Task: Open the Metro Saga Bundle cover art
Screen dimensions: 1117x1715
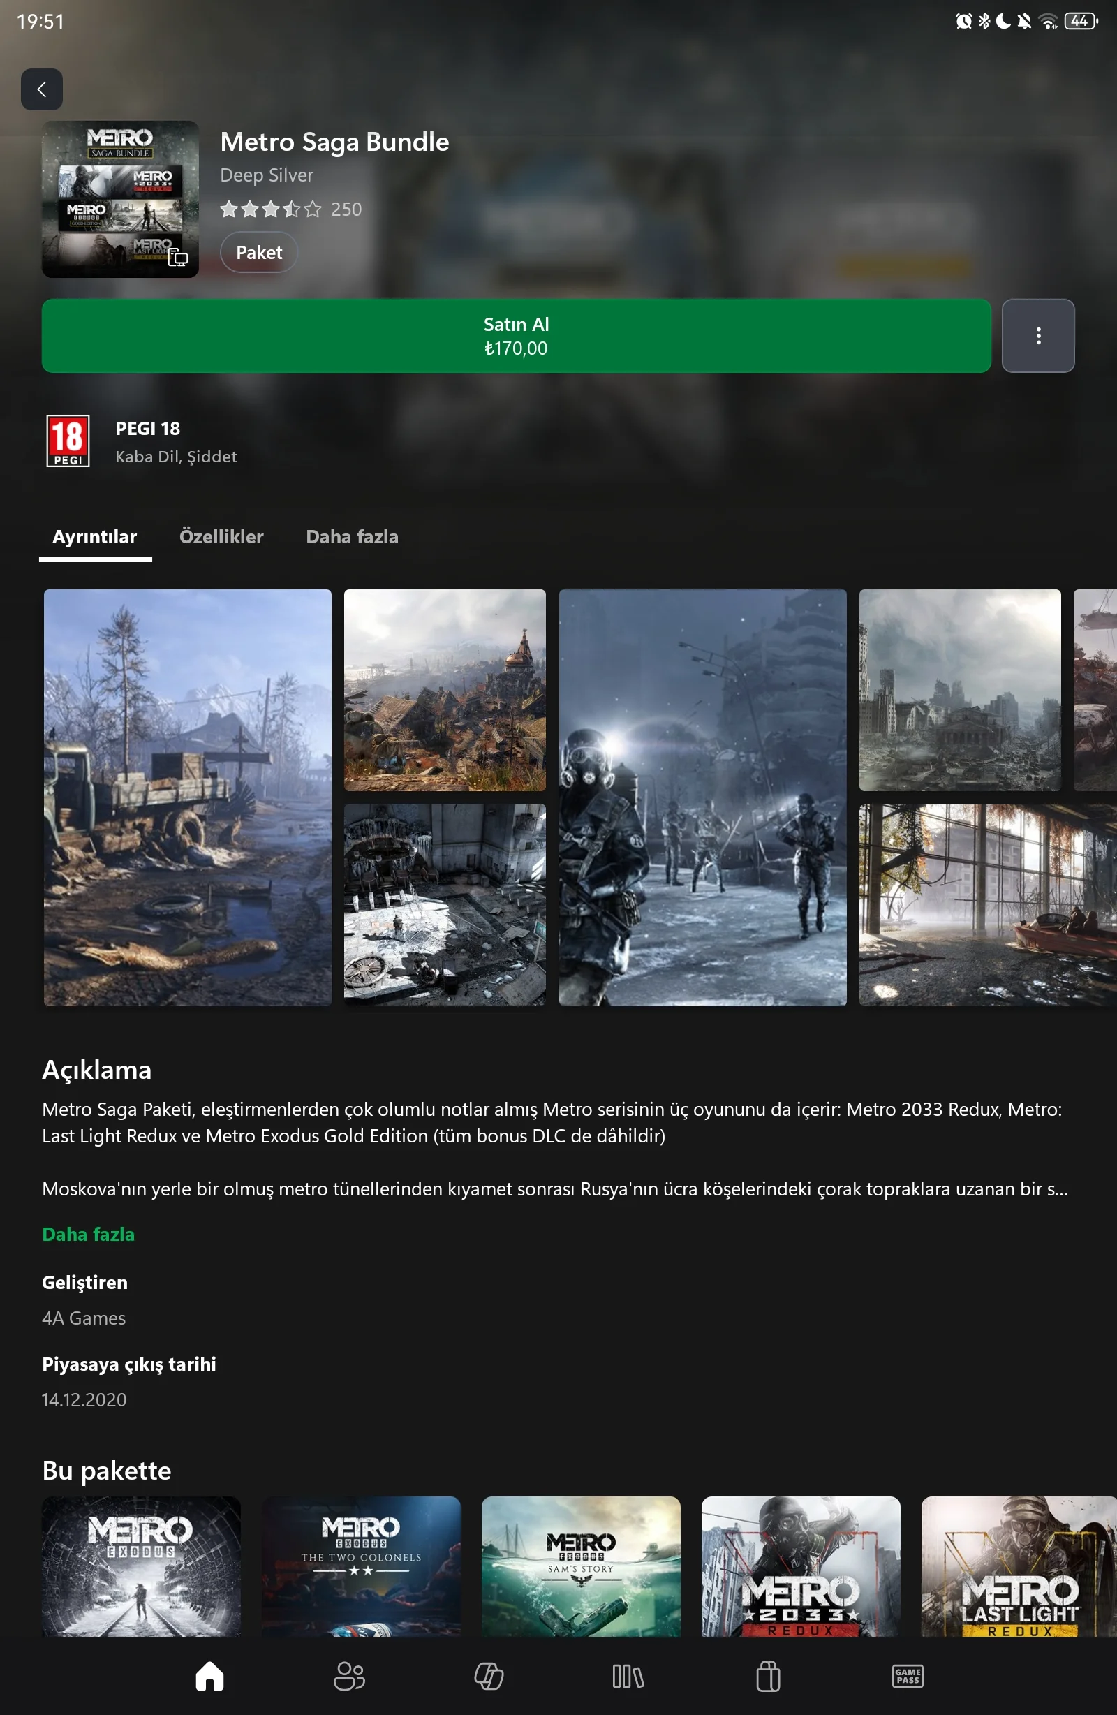Action: coord(120,199)
